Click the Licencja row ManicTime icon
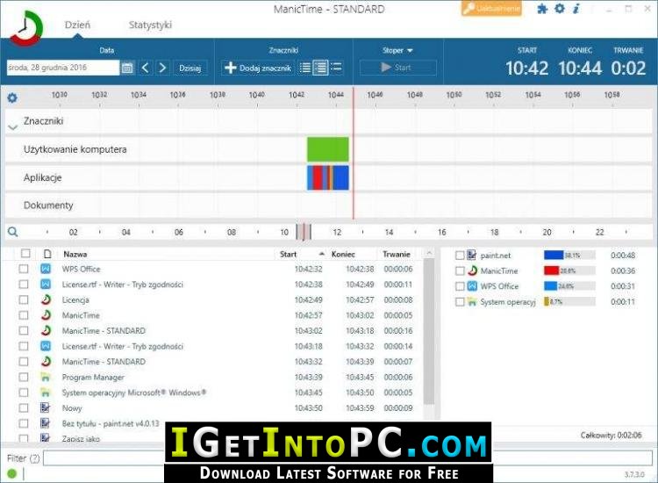Viewport: 658px width, 483px height. [x=46, y=299]
